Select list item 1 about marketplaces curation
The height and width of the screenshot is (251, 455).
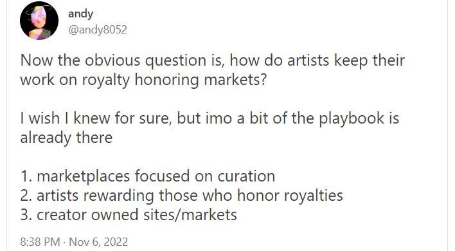pos(148,176)
